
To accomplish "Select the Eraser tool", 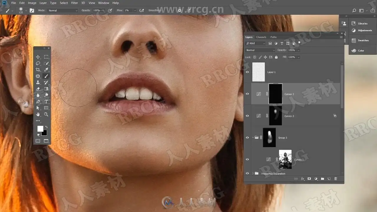I will pyautogui.click(x=38, y=89).
